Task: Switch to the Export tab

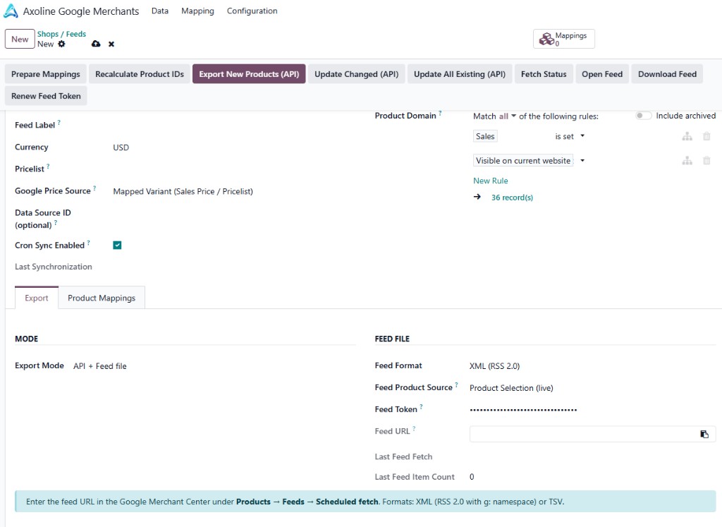Action: click(37, 298)
